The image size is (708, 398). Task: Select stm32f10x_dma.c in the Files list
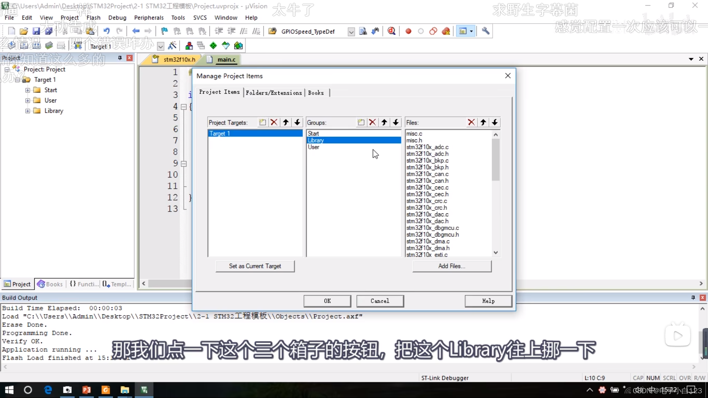click(x=428, y=241)
